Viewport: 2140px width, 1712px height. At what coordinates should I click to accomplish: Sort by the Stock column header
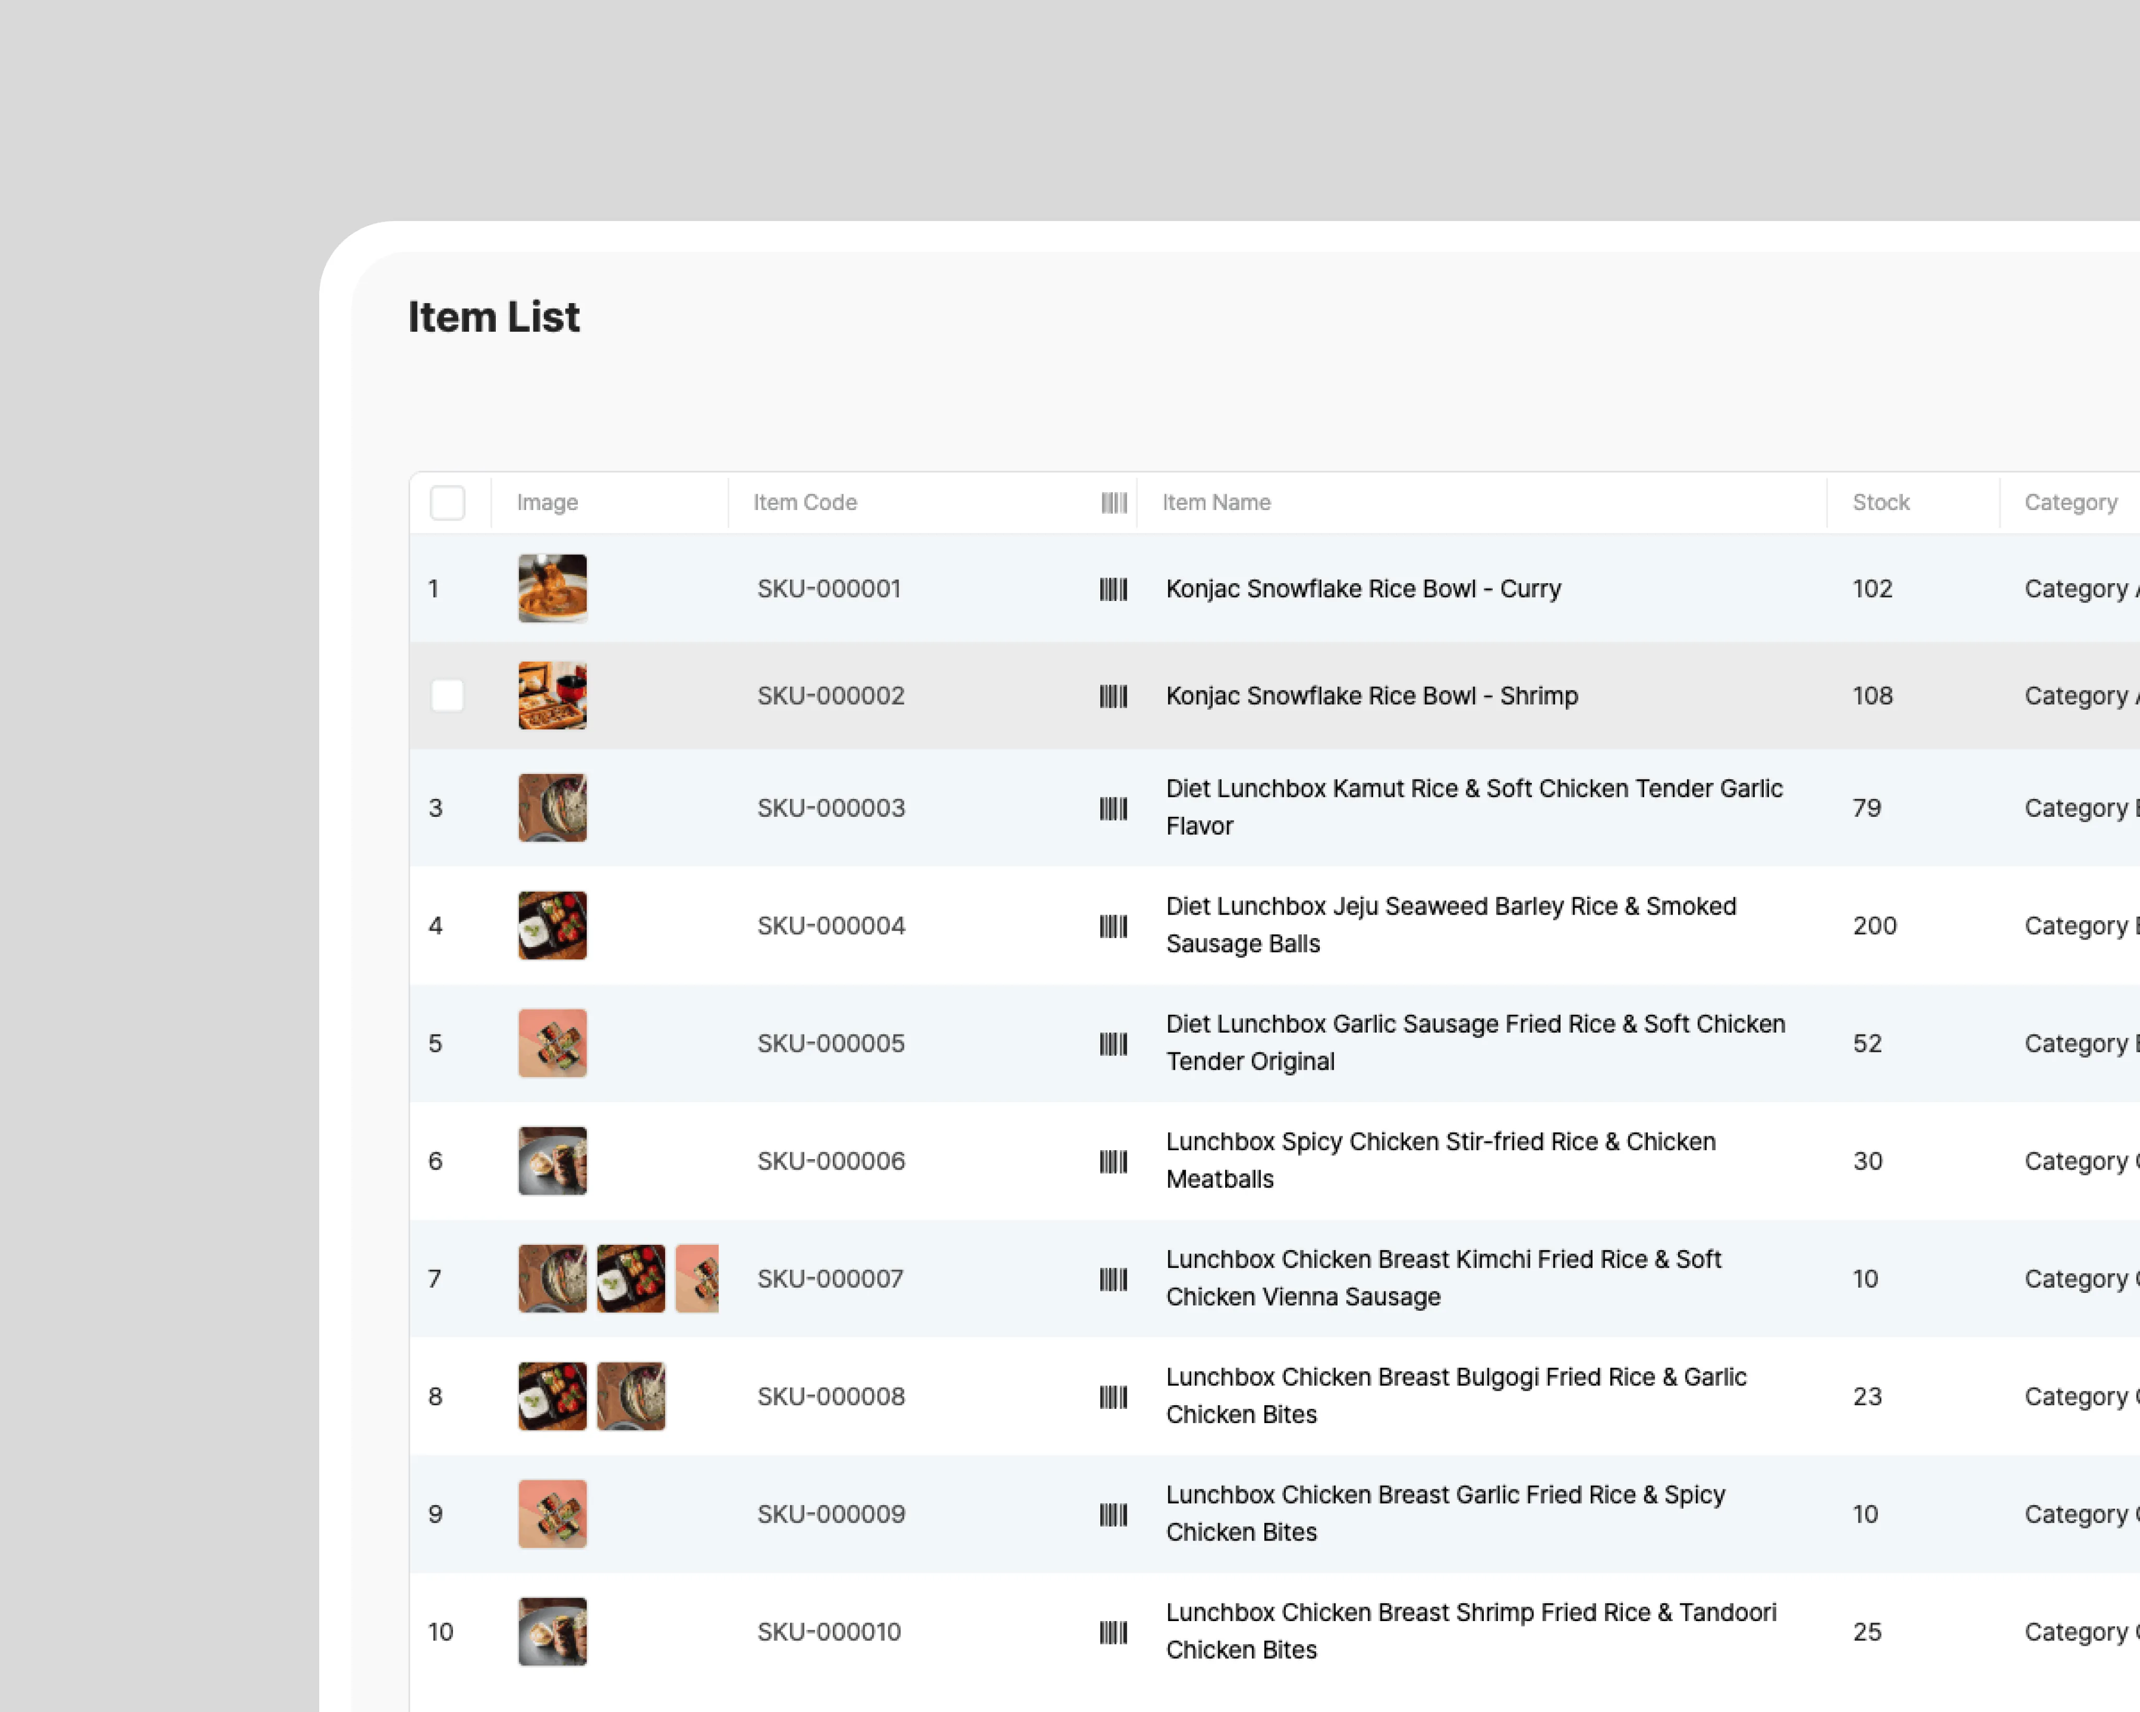coord(1881,503)
